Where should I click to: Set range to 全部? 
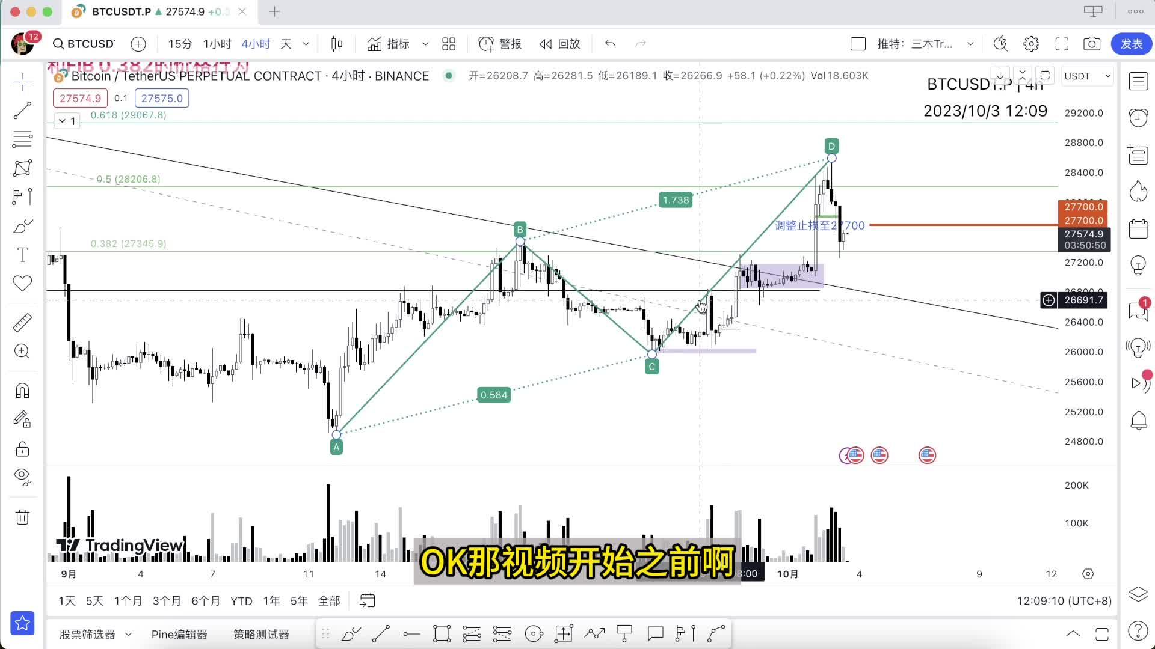coord(329,600)
